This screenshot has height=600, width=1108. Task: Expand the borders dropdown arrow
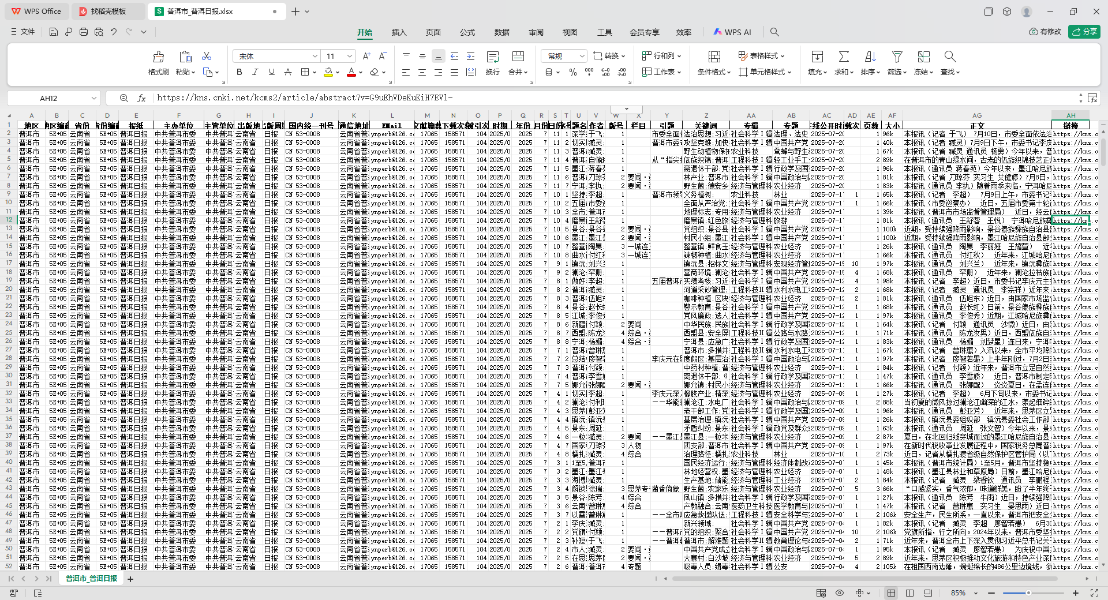[x=315, y=72]
